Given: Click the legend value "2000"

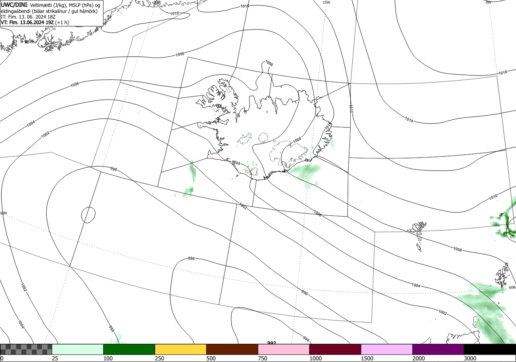Looking at the screenshot, I should coord(419,358).
